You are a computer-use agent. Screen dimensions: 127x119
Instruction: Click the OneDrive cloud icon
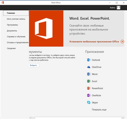click(89, 67)
